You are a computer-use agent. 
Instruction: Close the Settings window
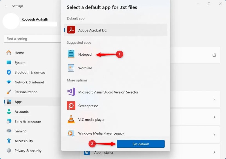220,4
